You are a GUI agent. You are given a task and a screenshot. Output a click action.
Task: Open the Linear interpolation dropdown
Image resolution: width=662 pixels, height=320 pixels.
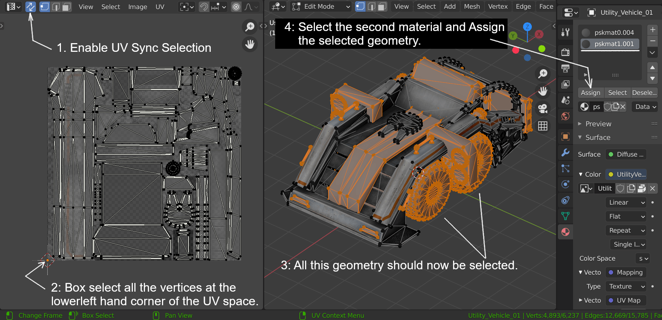pyautogui.click(x=626, y=202)
